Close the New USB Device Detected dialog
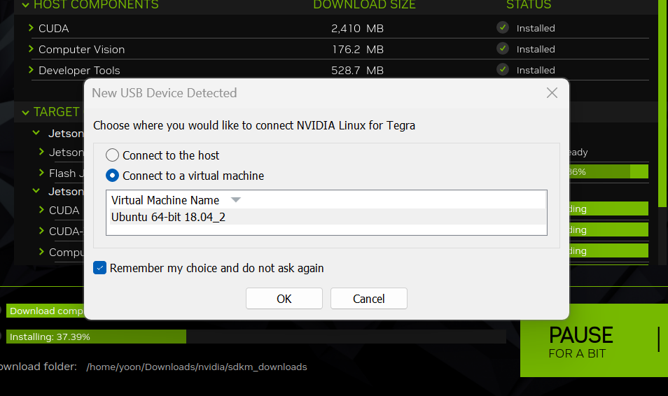The height and width of the screenshot is (396, 668). click(x=552, y=93)
